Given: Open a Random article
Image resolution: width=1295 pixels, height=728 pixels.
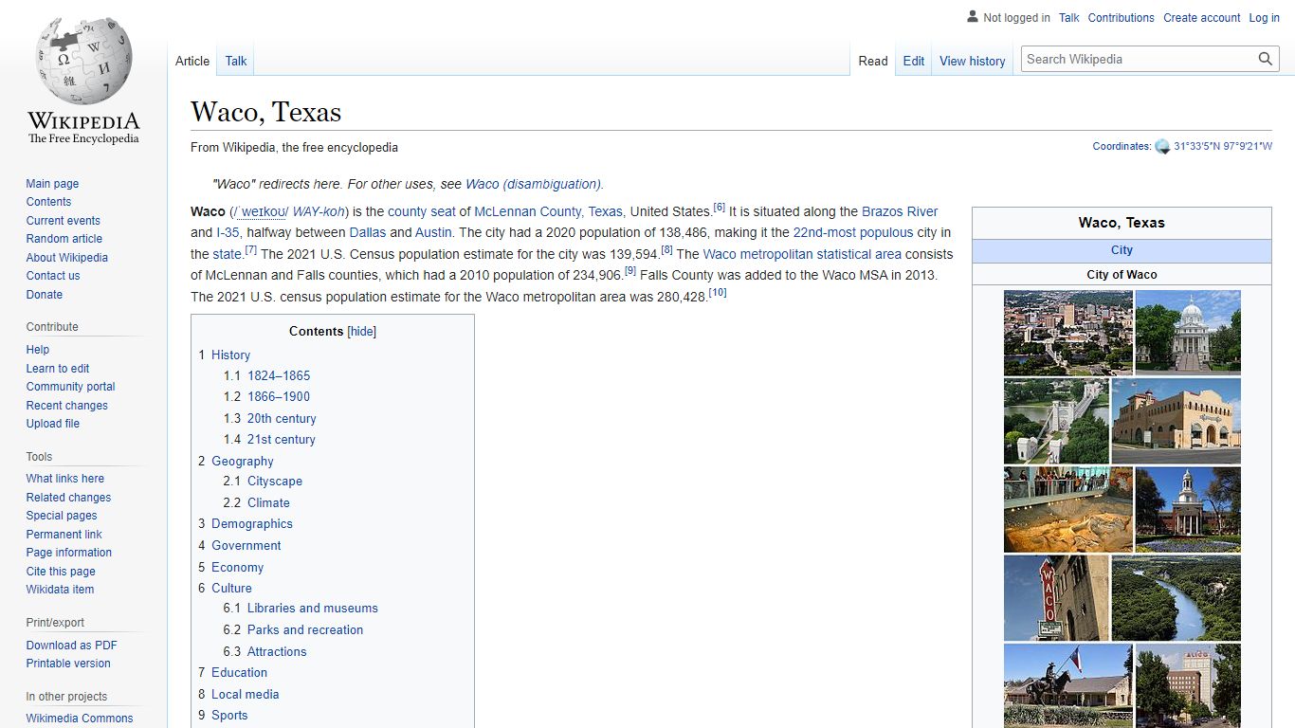Looking at the screenshot, I should tap(64, 239).
